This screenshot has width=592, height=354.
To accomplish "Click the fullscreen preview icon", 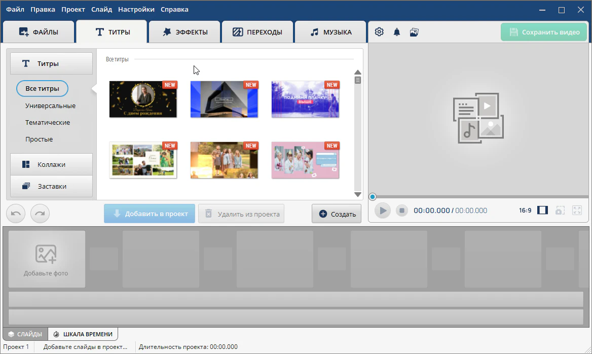I will (x=577, y=210).
